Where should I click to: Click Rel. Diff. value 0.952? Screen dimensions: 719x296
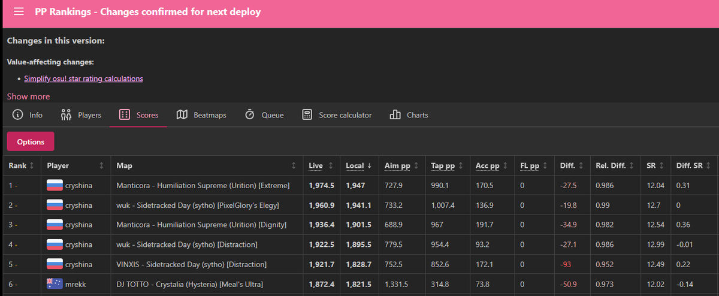605,264
